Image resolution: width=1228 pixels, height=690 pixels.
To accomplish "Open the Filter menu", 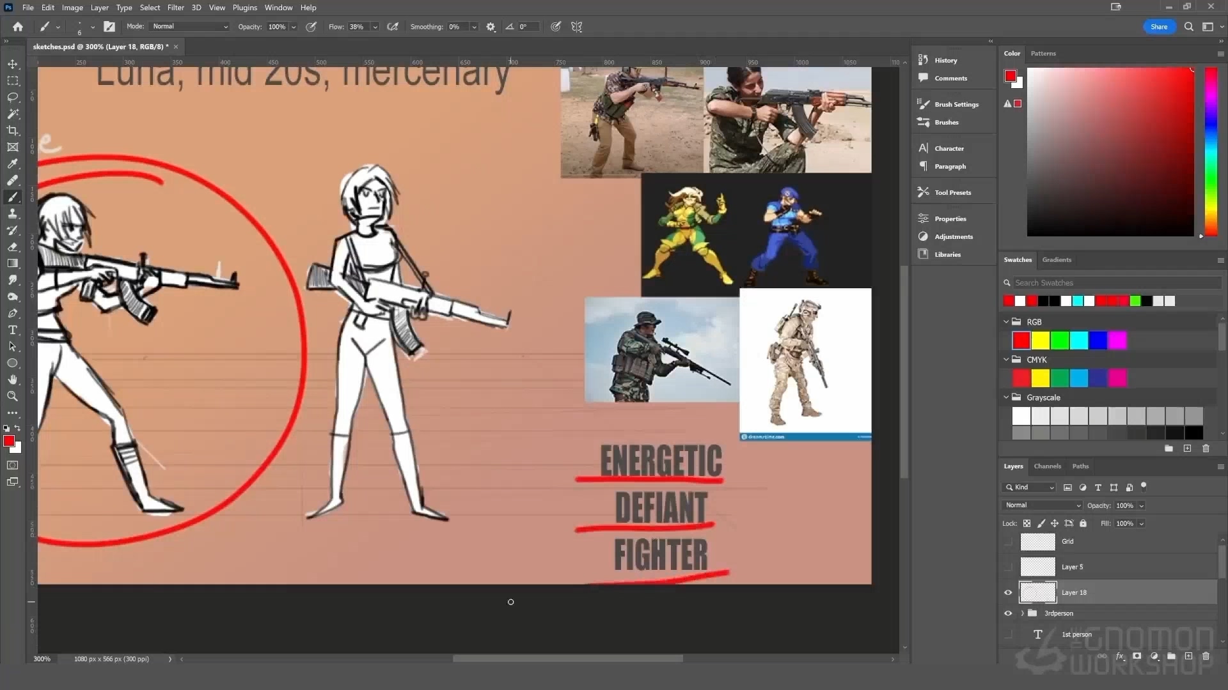I will tap(175, 8).
